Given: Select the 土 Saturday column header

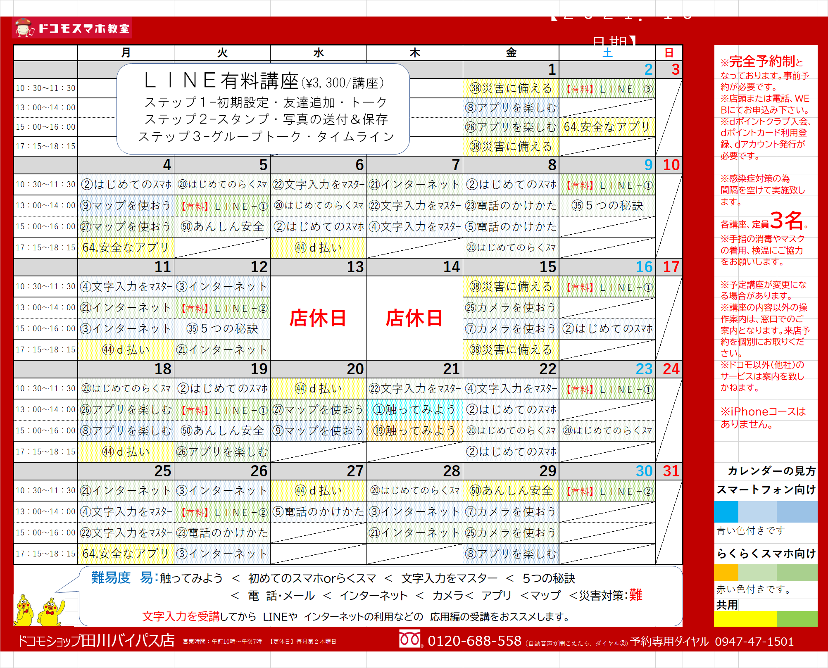Looking at the screenshot, I should point(607,53).
